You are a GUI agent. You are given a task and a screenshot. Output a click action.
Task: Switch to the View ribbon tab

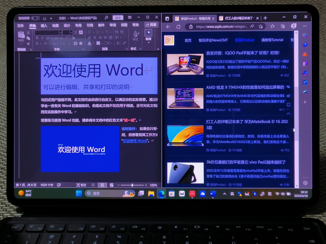(x=124, y=25)
